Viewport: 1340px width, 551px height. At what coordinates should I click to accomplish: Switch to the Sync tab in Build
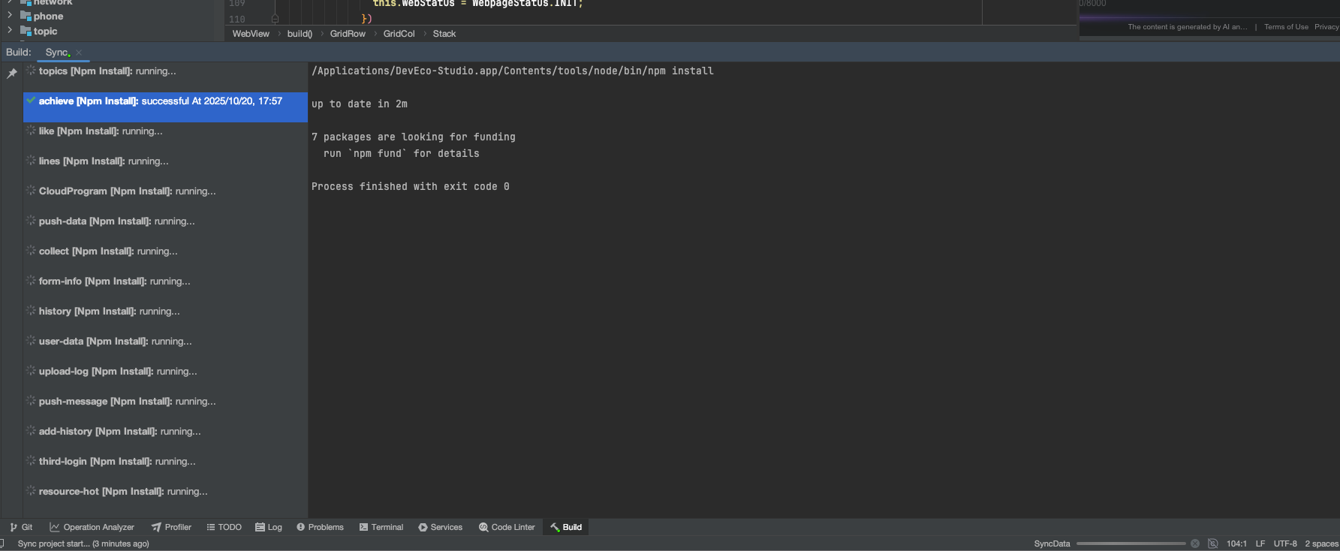pyautogui.click(x=57, y=53)
